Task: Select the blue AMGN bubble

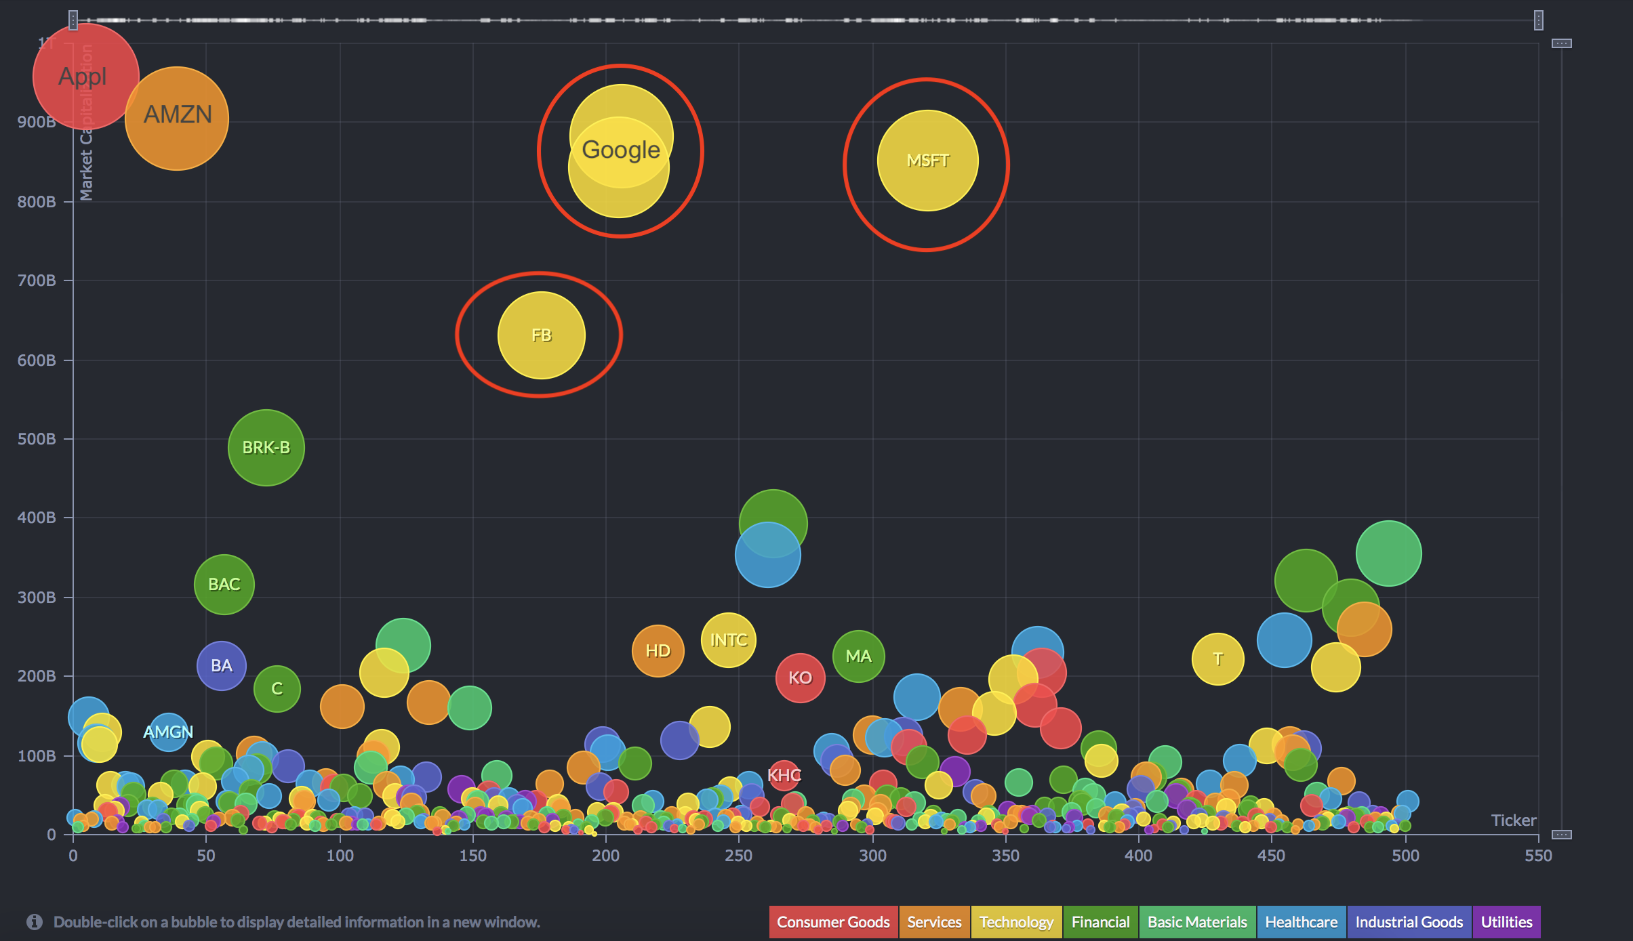Action: [x=168, y=732]
